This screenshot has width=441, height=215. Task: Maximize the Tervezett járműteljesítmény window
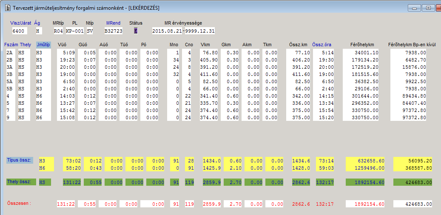point(428,8)
